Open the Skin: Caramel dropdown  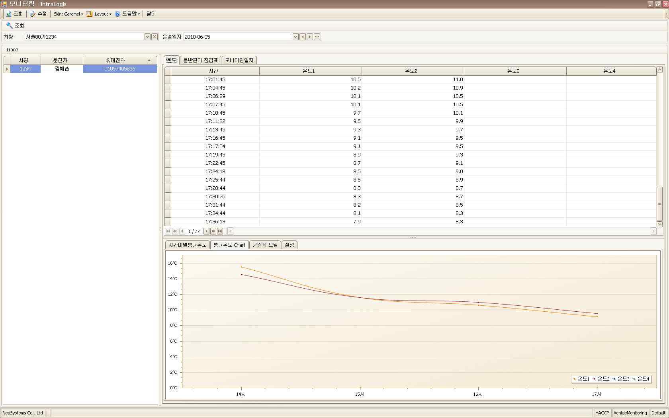(x=68, y=14)
